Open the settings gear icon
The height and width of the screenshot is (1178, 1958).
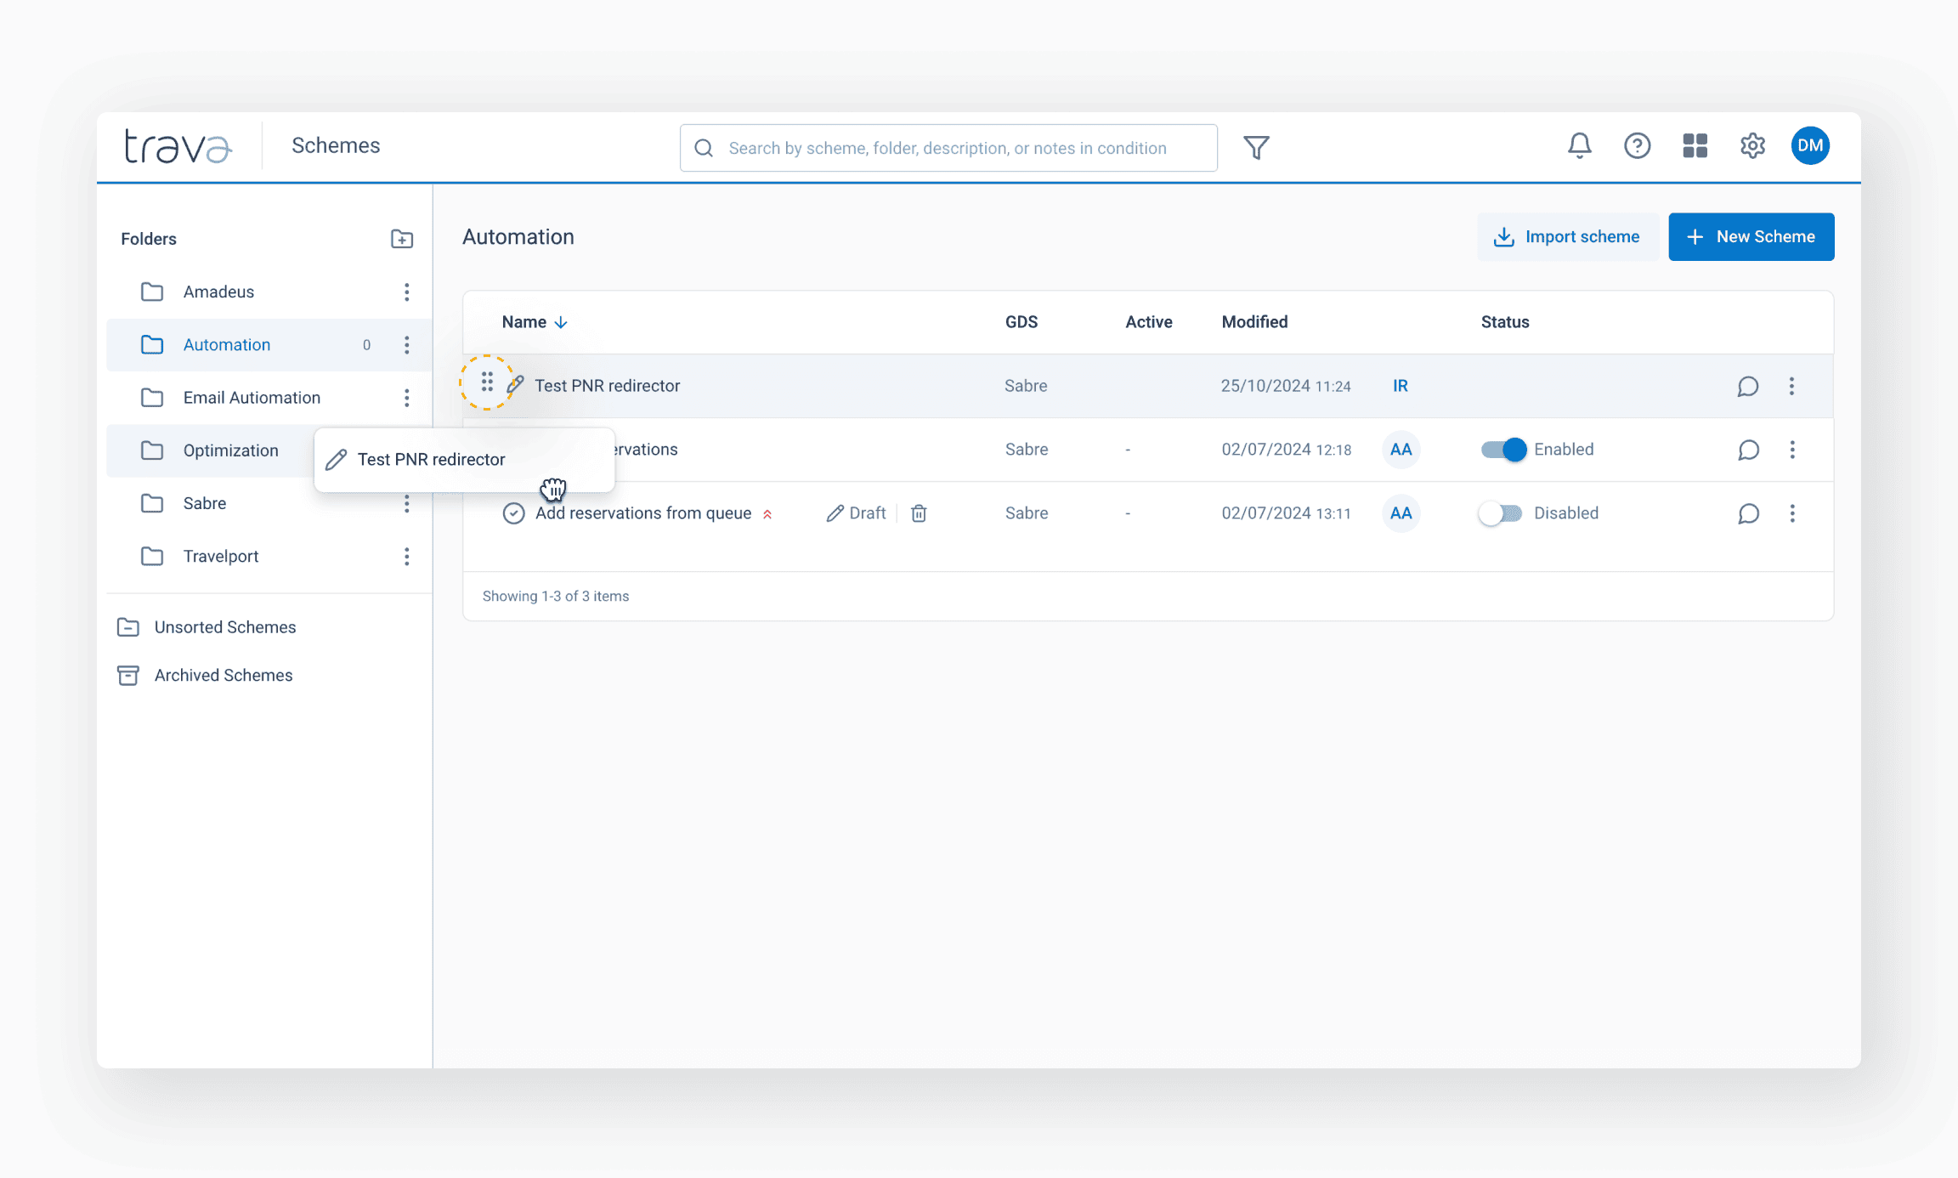coord(1752,146)
